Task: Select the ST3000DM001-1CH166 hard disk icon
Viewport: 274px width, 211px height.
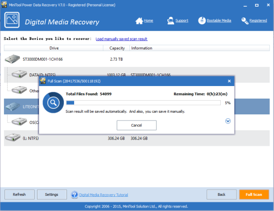Action: (12, 59)
